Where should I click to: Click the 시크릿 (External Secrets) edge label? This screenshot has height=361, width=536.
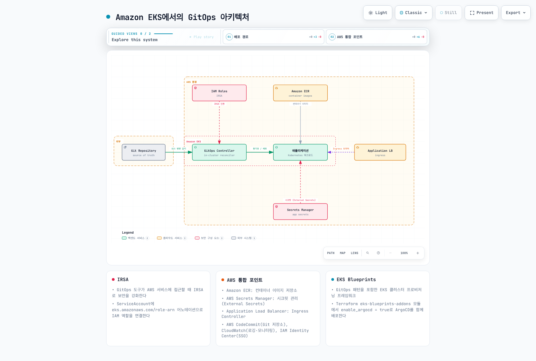point(300,200)
